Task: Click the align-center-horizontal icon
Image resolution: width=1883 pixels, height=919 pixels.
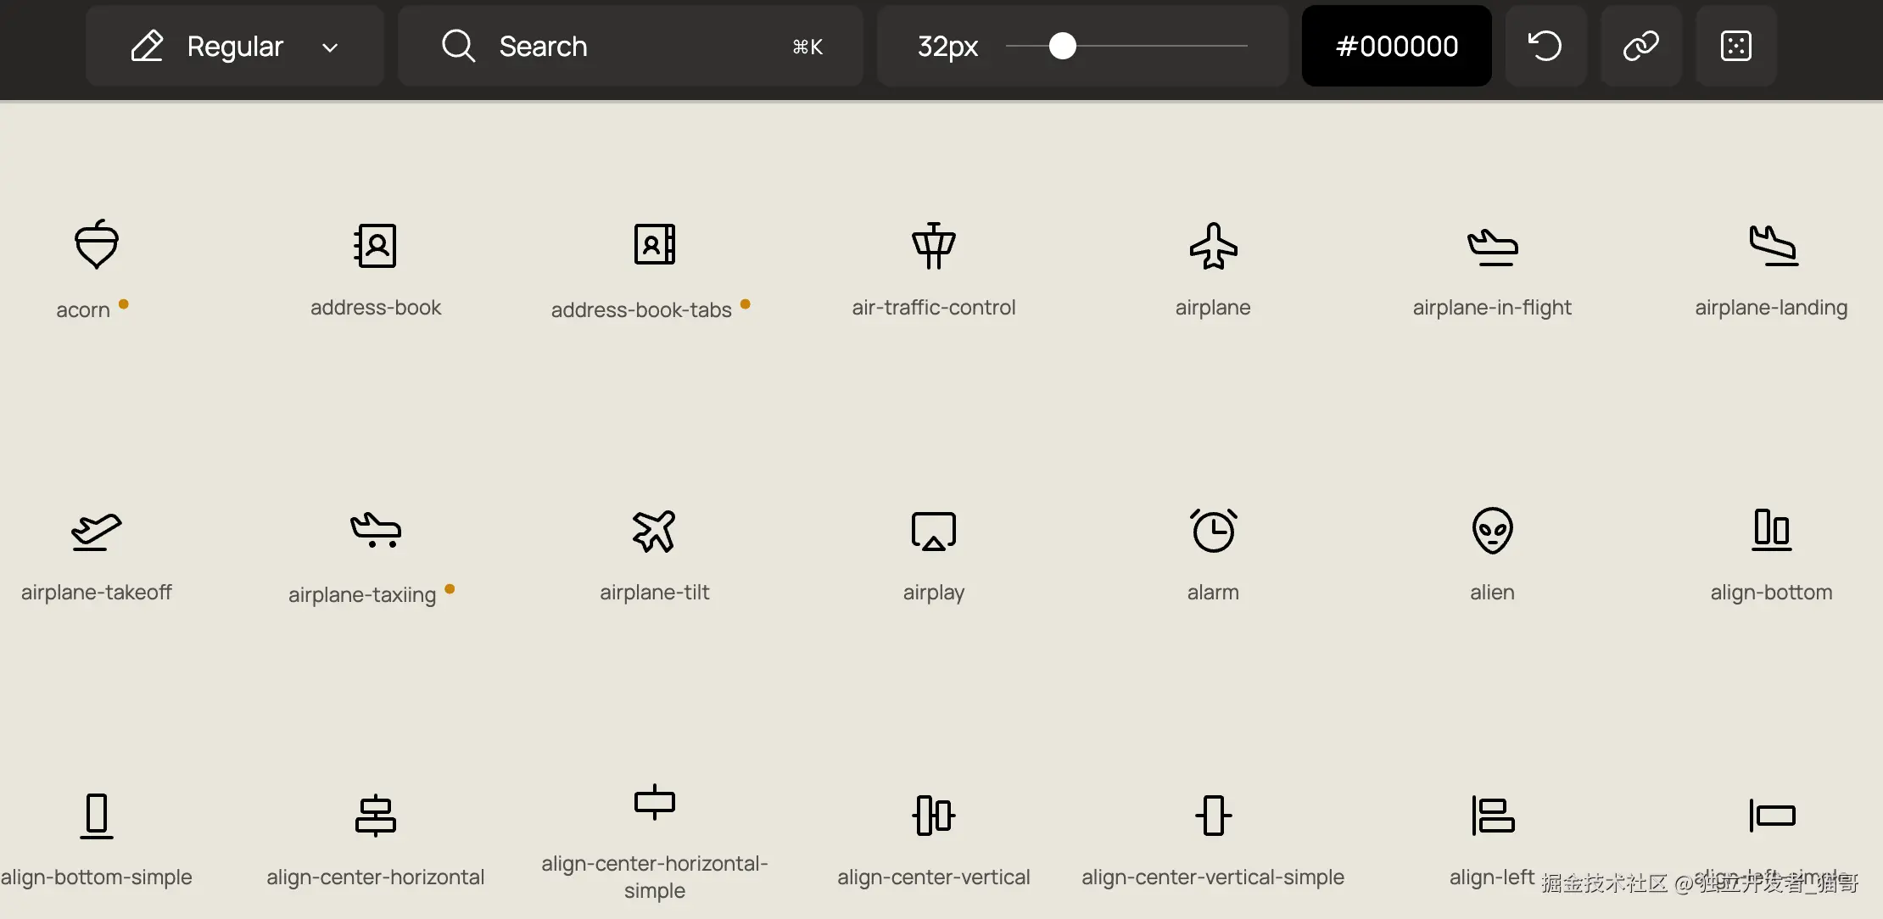Action: point(375,815)
